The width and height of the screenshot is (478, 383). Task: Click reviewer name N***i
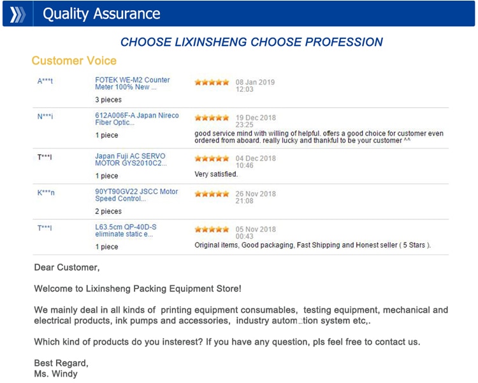click(45, 116)
